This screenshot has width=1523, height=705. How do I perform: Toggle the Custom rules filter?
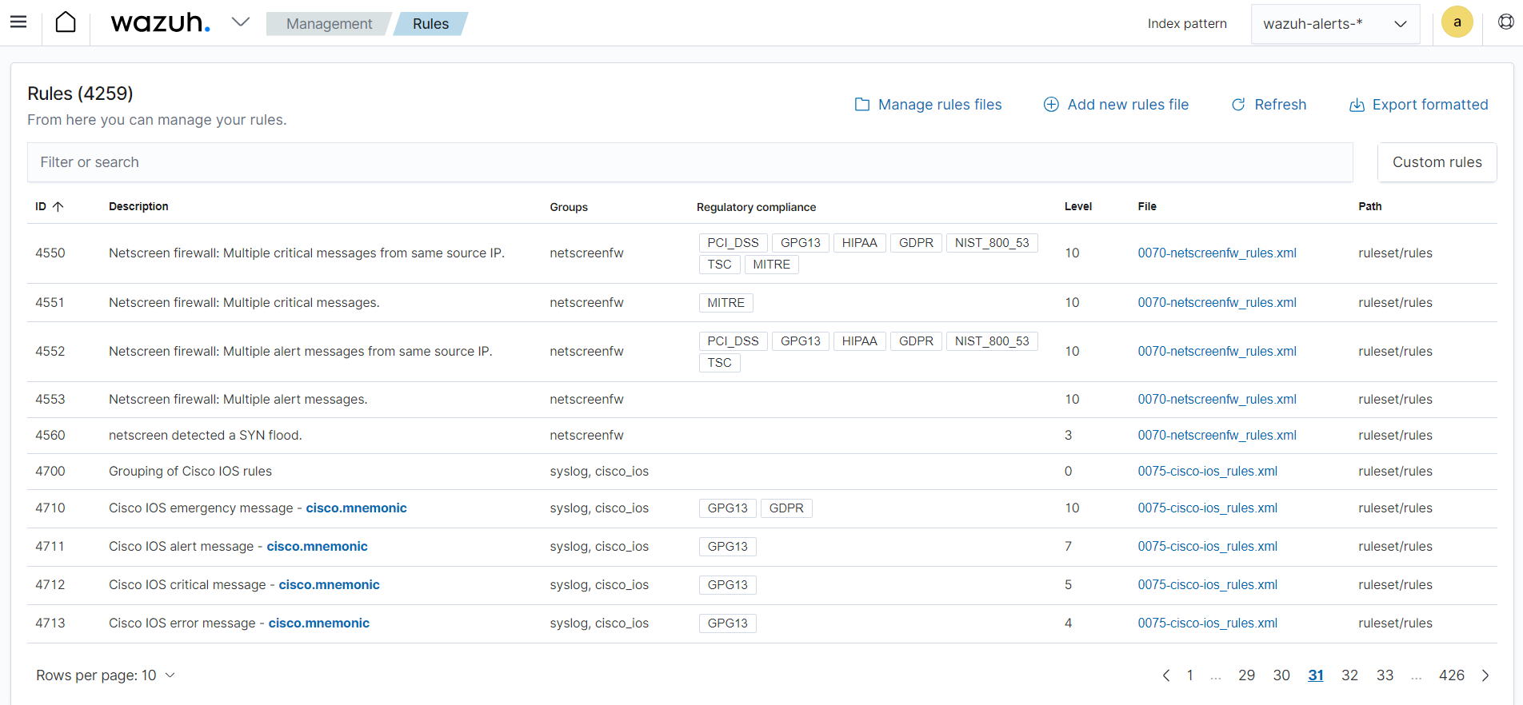1437,162
